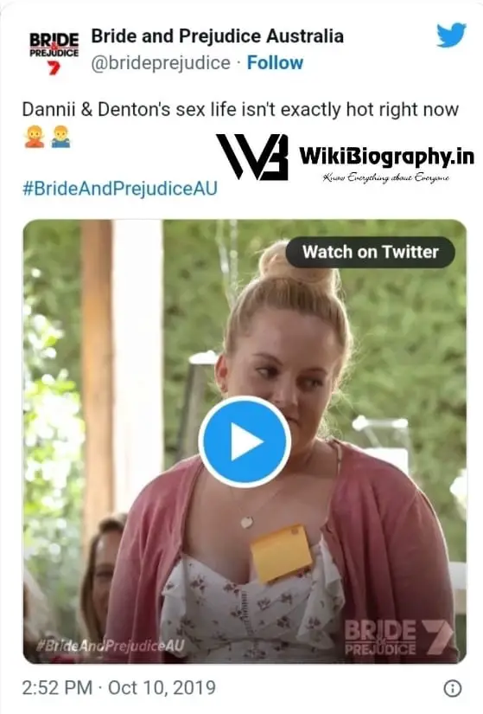
Task: Click the first person-gesturing emoji
Action: 35,137
